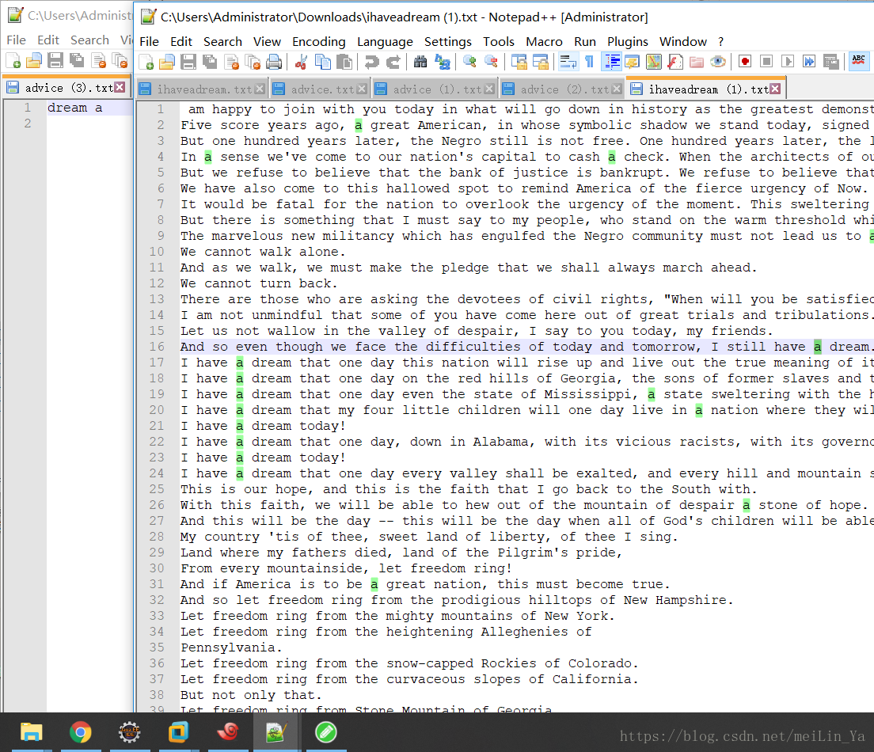Open File Explorer from the taskbar
Viewport: 874px width, 752px height.
coord(31,731)
